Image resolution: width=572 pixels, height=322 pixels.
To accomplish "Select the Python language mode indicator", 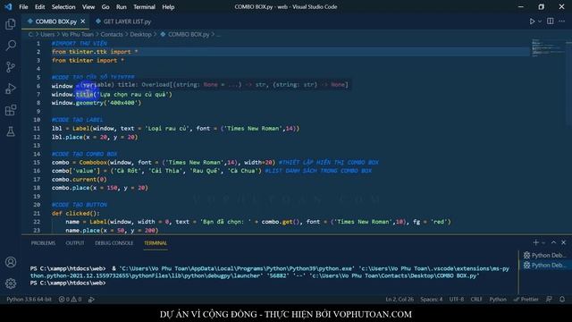I will coord(498,300).
